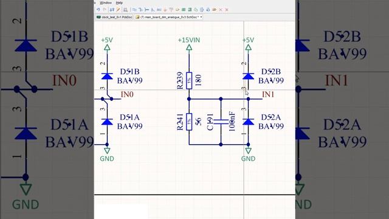Click the D52B designator text
Image resolution: width=389 pixels, height=219 pixels.
point(271,72)
